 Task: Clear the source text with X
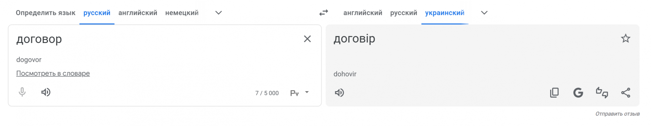pos(307,39)
